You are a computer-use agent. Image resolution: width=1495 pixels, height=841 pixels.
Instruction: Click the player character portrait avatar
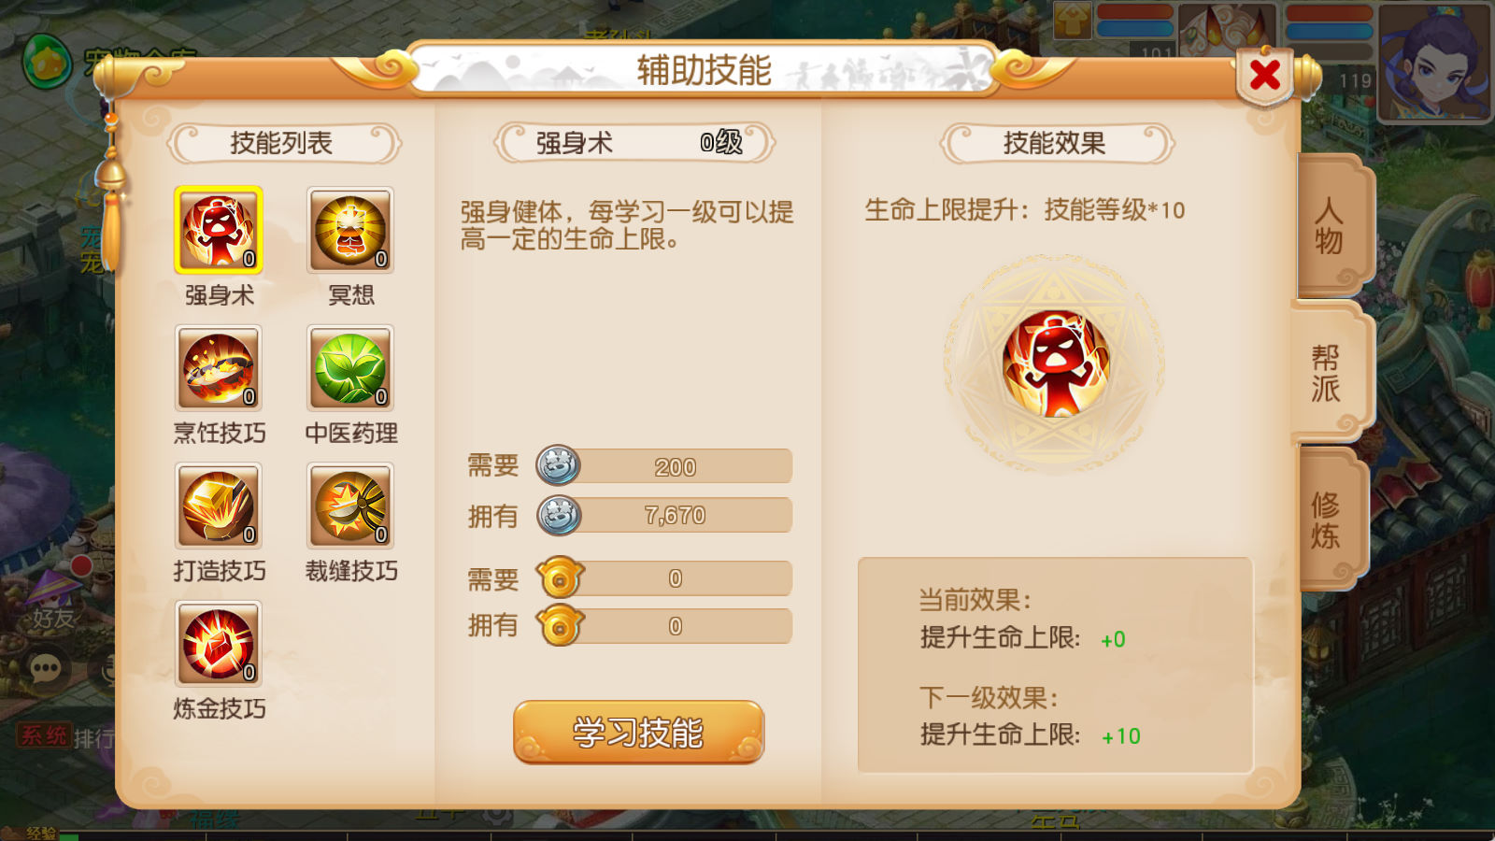(1435, 62)
